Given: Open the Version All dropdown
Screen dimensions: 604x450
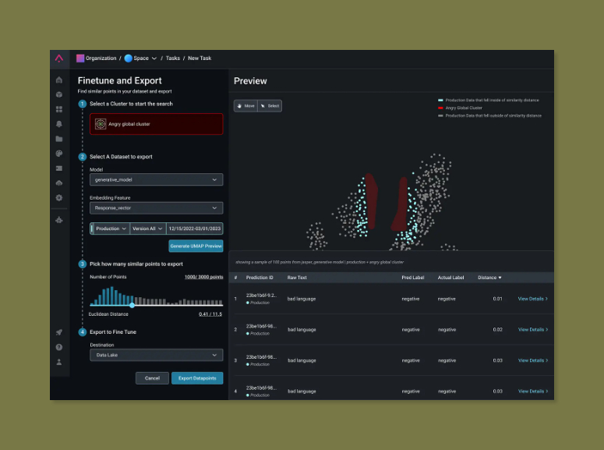Looking at the screenshot, I should click(147, 229).
